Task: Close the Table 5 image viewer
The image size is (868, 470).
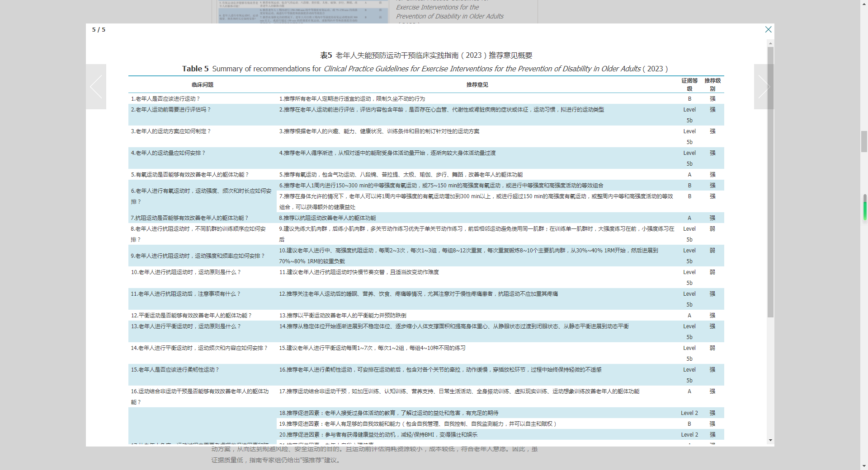Action: tap(768, 29)
